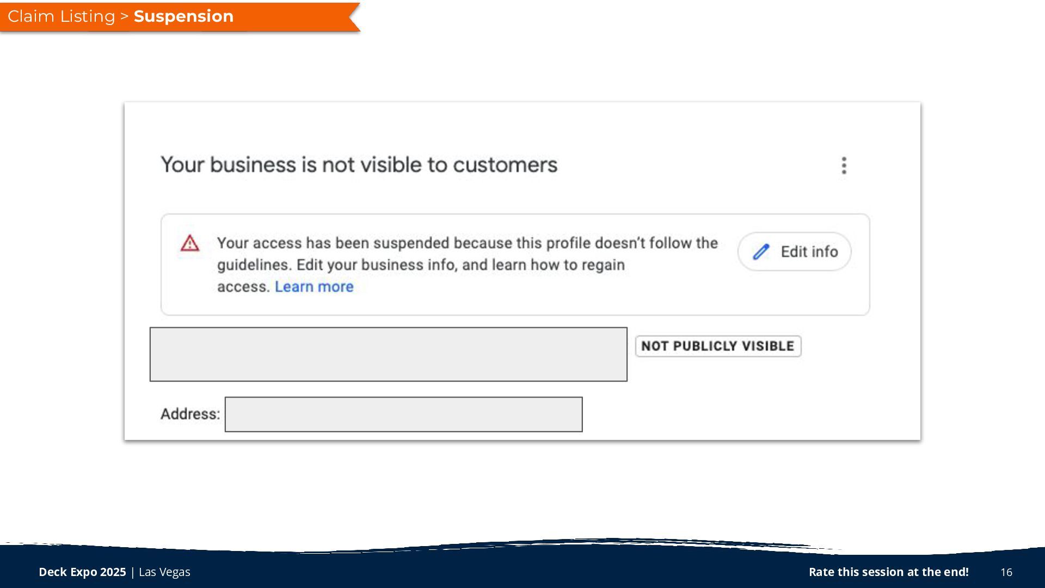Click the blue pencil edit icon
The width and height of the screenshot is (1045, 588).
[x=761, y=252]
